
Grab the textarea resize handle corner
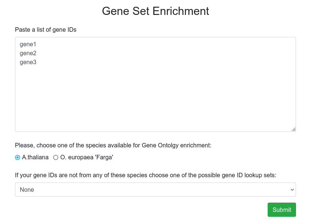pyautogui.click(x=293, y=129)
